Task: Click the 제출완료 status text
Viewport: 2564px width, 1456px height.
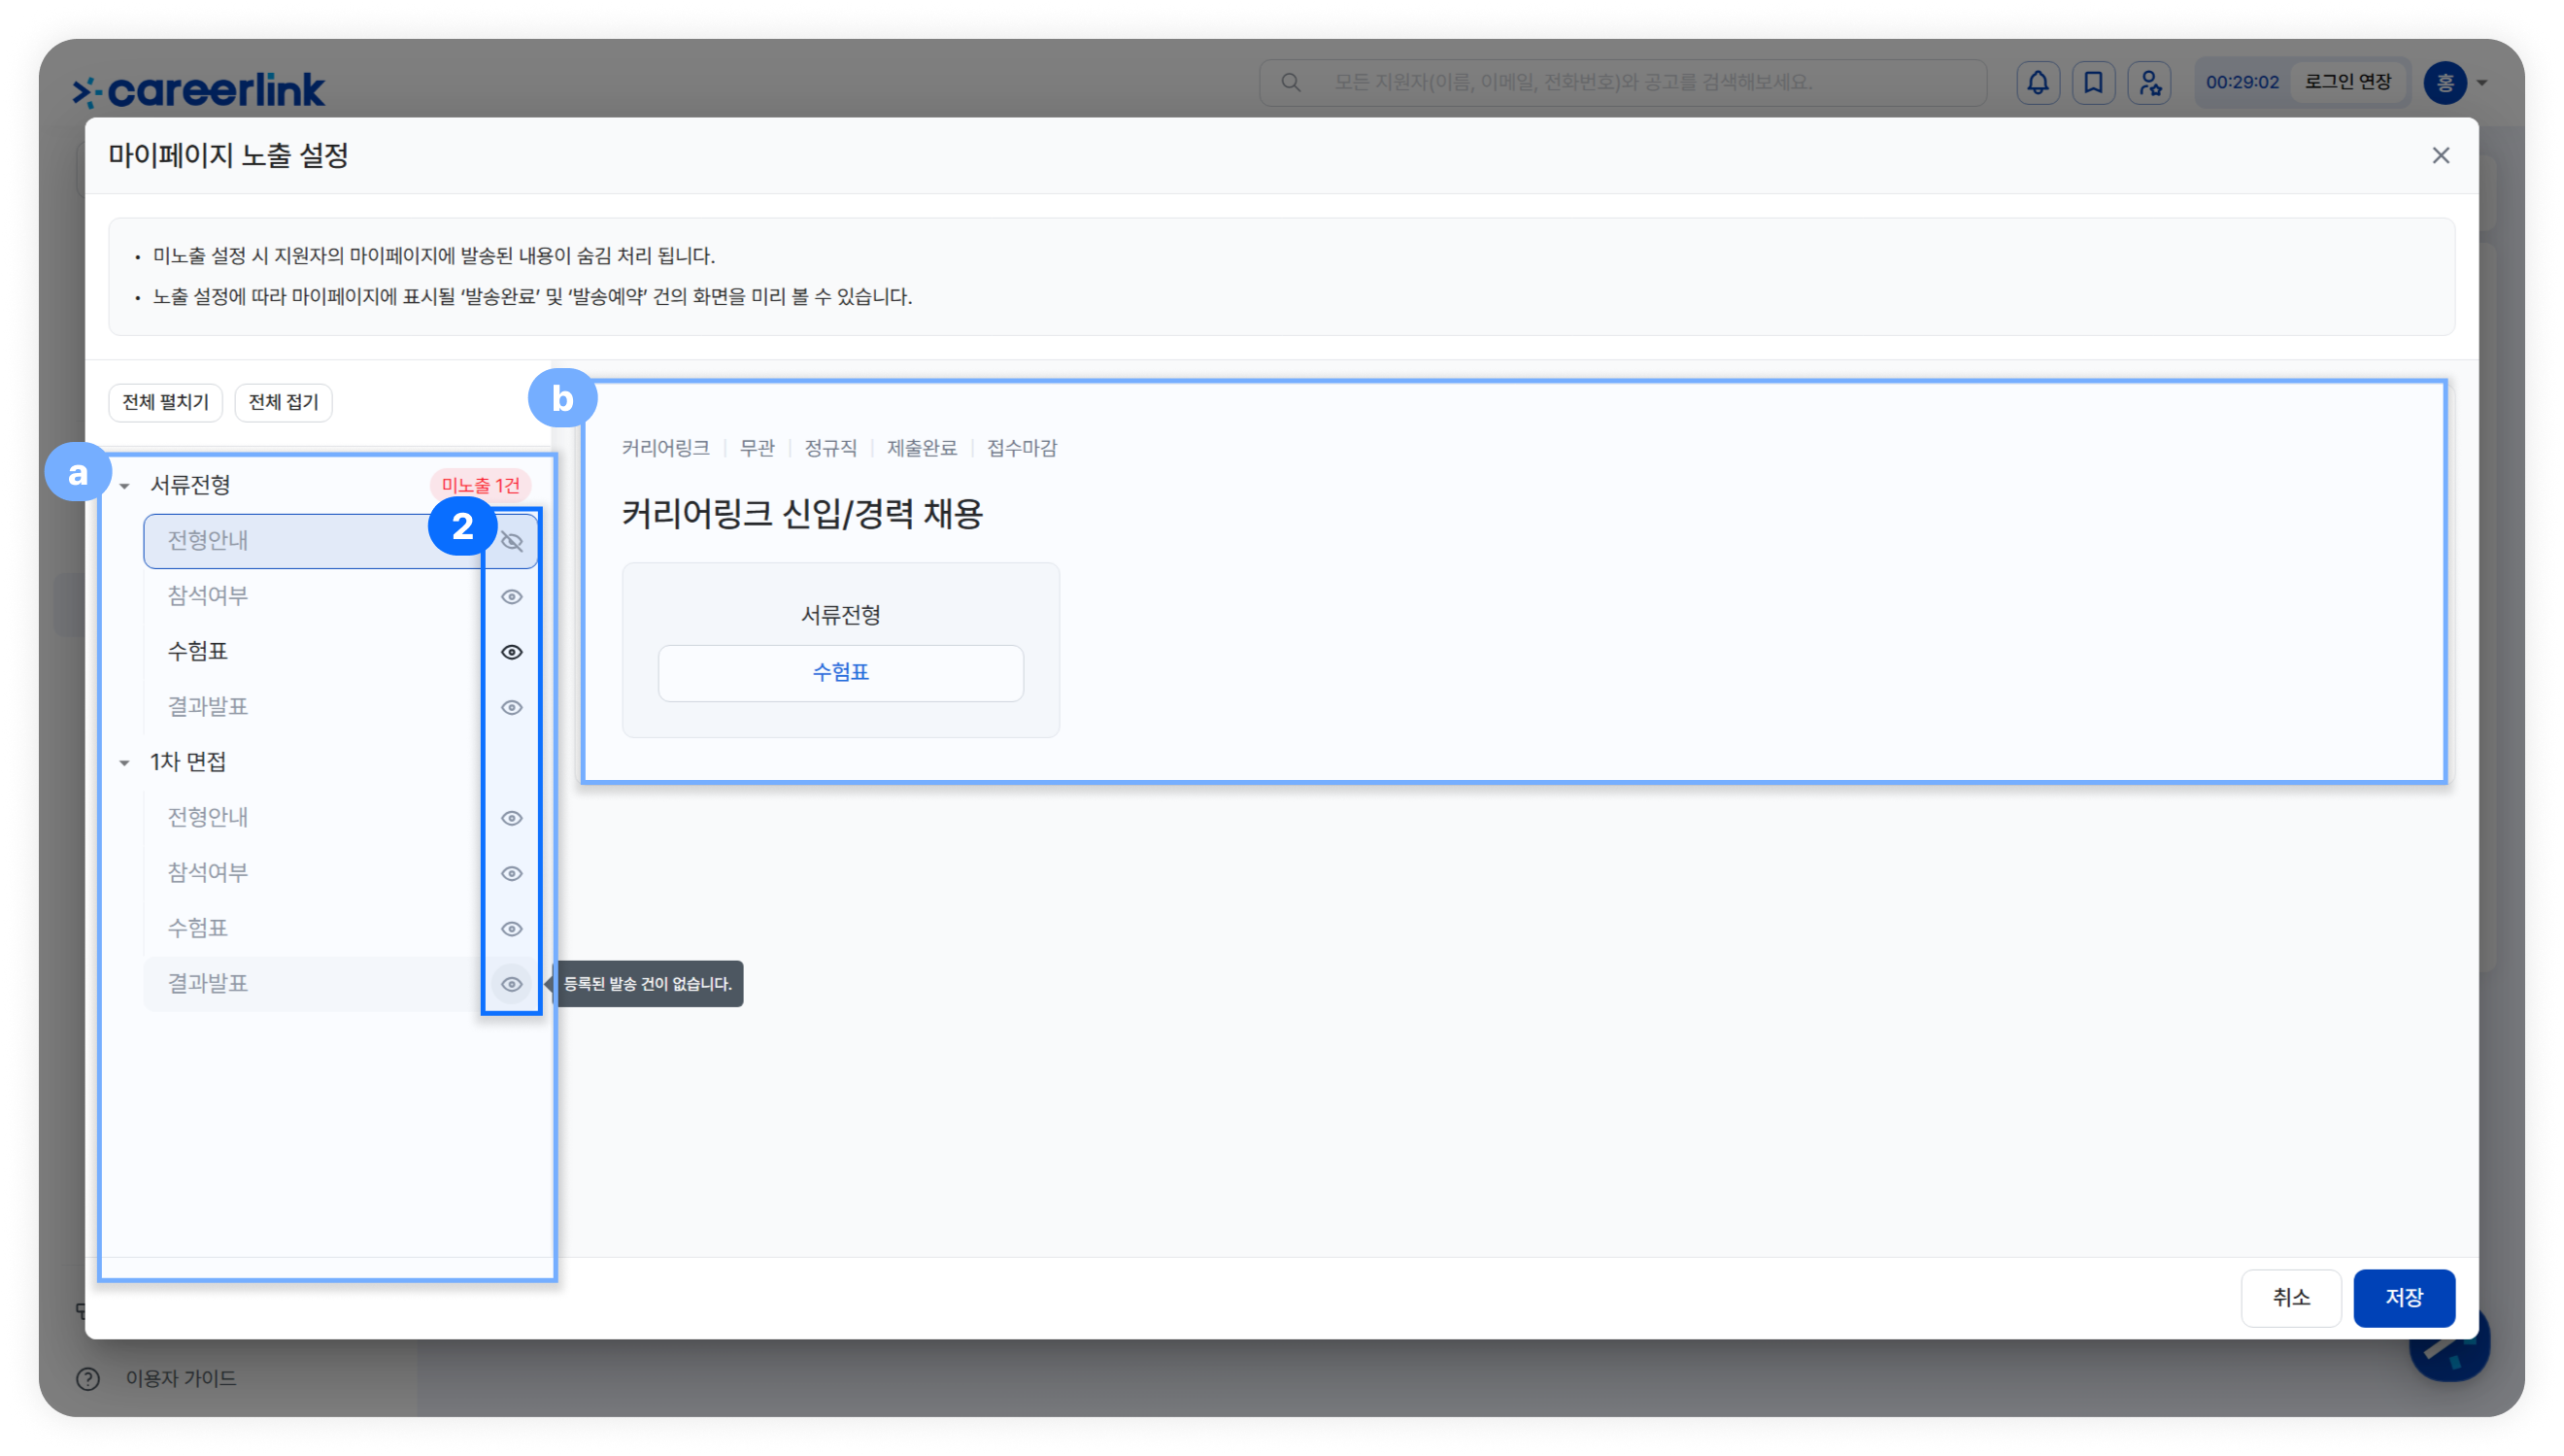Action: click(922, 448)
